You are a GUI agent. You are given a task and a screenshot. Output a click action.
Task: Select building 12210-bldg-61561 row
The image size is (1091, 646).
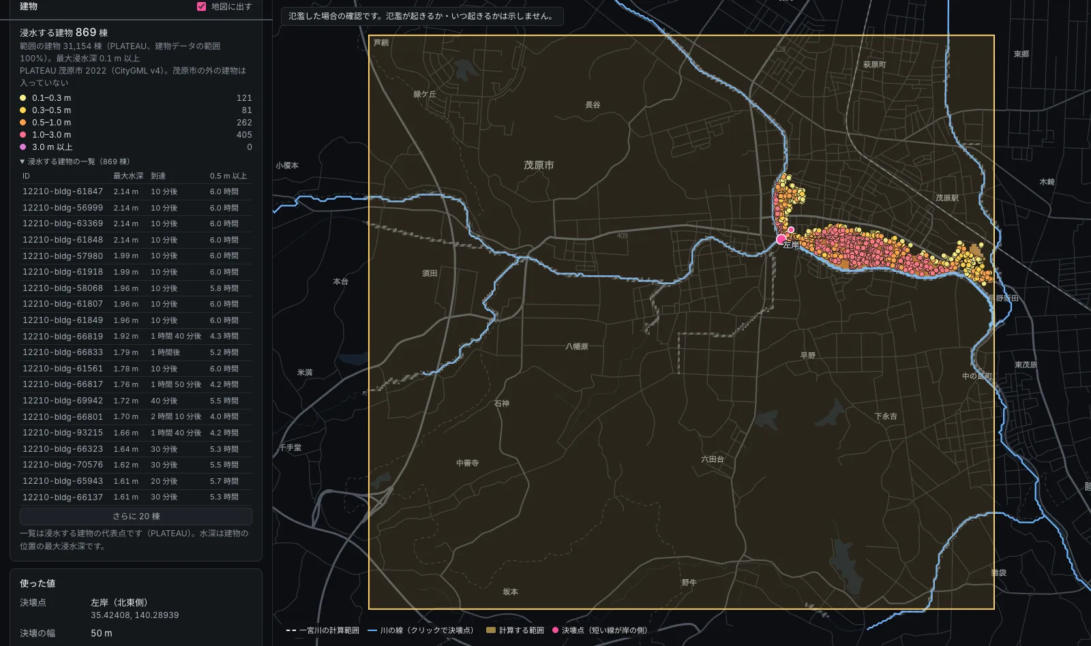(136, 369)
